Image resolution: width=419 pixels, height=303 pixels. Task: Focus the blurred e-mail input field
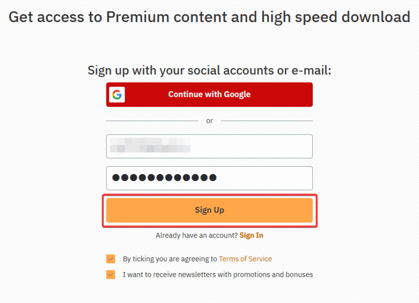tap(209, 146)
